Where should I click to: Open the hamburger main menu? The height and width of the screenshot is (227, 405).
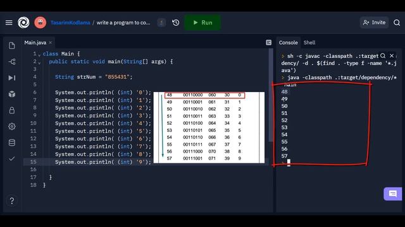click(9, 23)
